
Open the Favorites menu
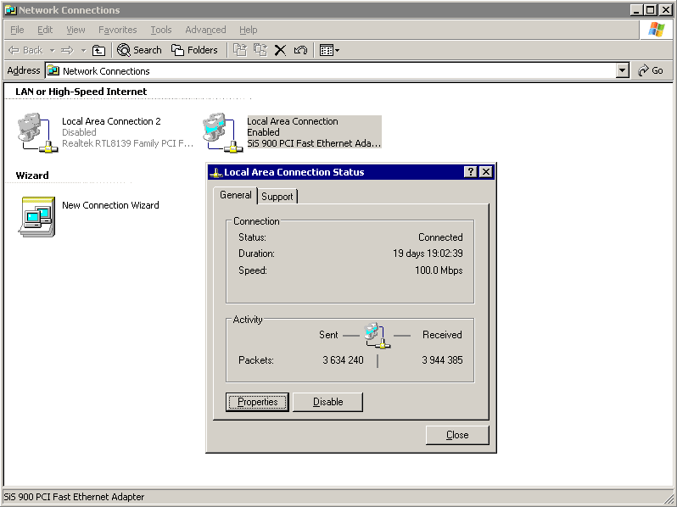(x=117, y=30)
